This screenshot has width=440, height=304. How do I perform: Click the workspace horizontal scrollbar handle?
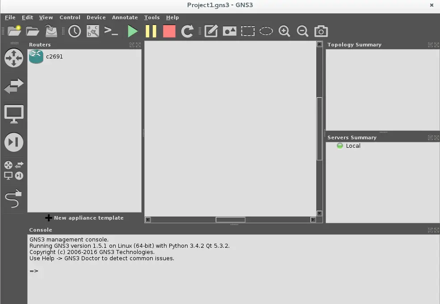click(230, 220)
